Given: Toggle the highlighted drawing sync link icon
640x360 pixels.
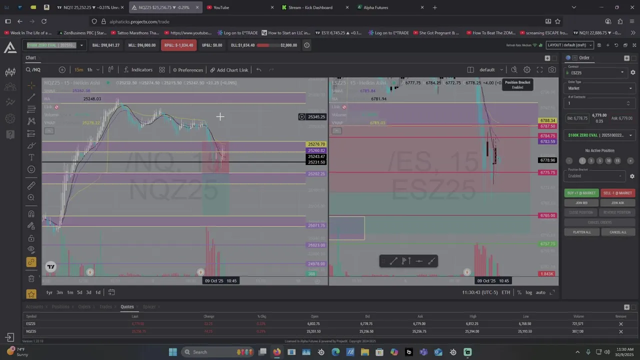Looking at the screenshot, I should [31, 262].
